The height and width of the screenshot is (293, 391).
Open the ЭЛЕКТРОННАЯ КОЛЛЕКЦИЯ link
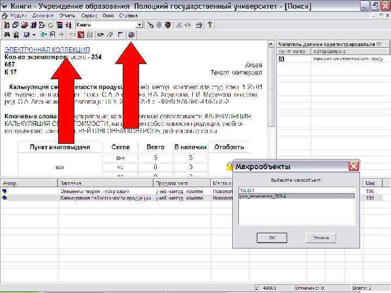(x=47, y=49)
